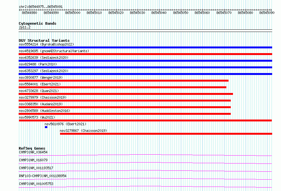The image size is (281, 191).
Task: Click the RNF103-CHMP3|NM_001198954 label
Action: 43,176
